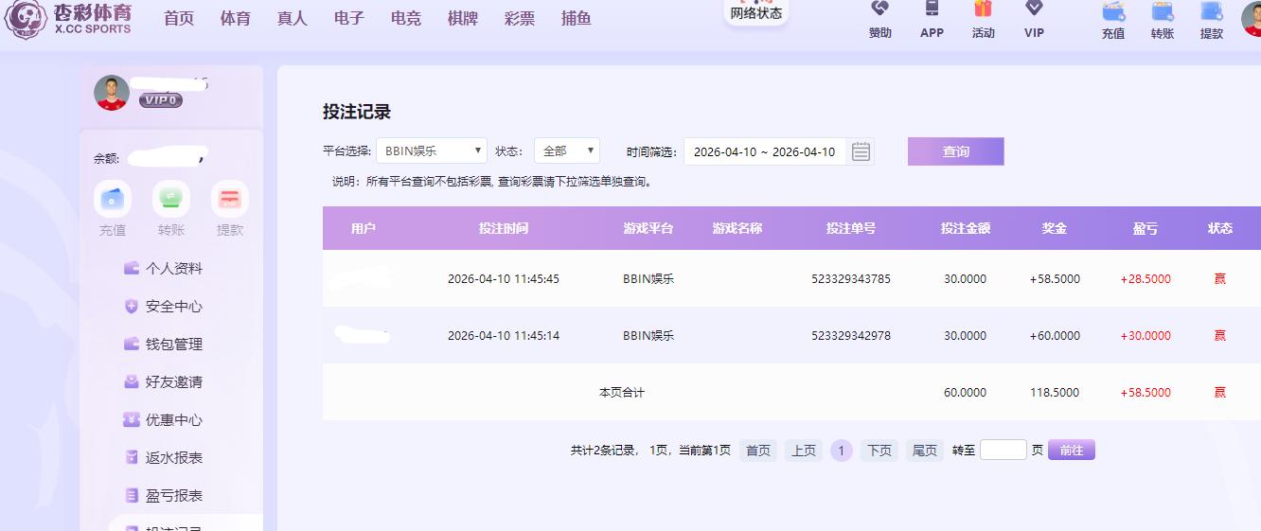This screenshot has width=1261, height=531.
Task: Click the 转账 transfer icon in header
Action: pyautogui.click(x=1163, y=12)
